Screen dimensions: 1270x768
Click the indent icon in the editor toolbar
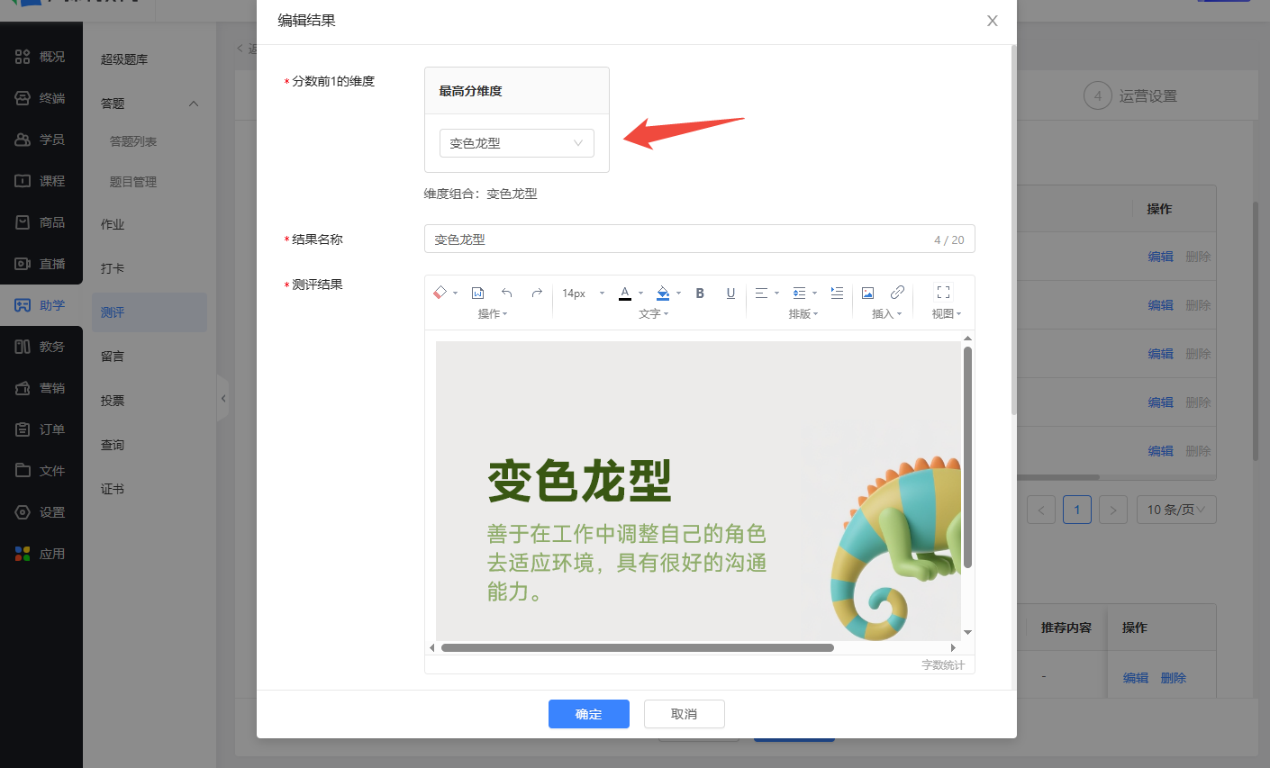click(x=837, y=293)
